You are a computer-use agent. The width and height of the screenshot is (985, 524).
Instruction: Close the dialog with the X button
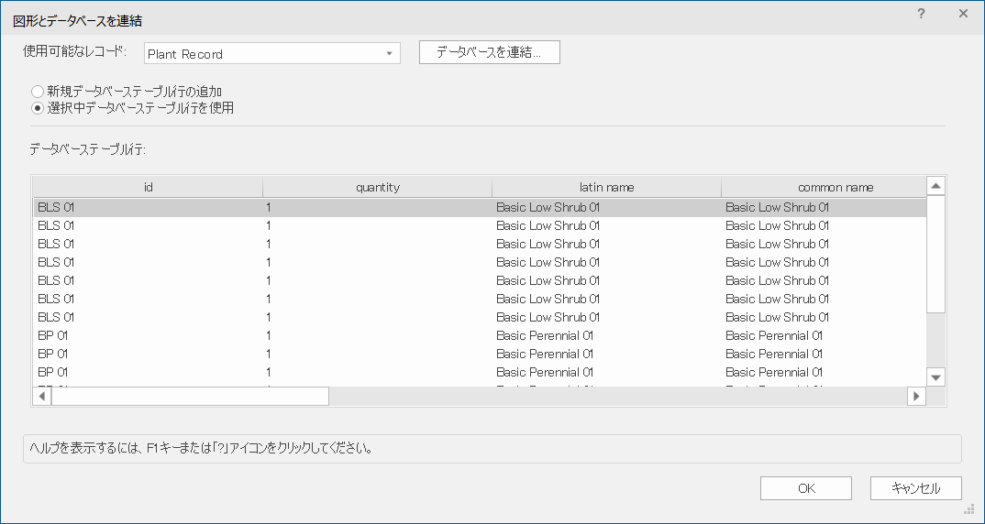963,14
